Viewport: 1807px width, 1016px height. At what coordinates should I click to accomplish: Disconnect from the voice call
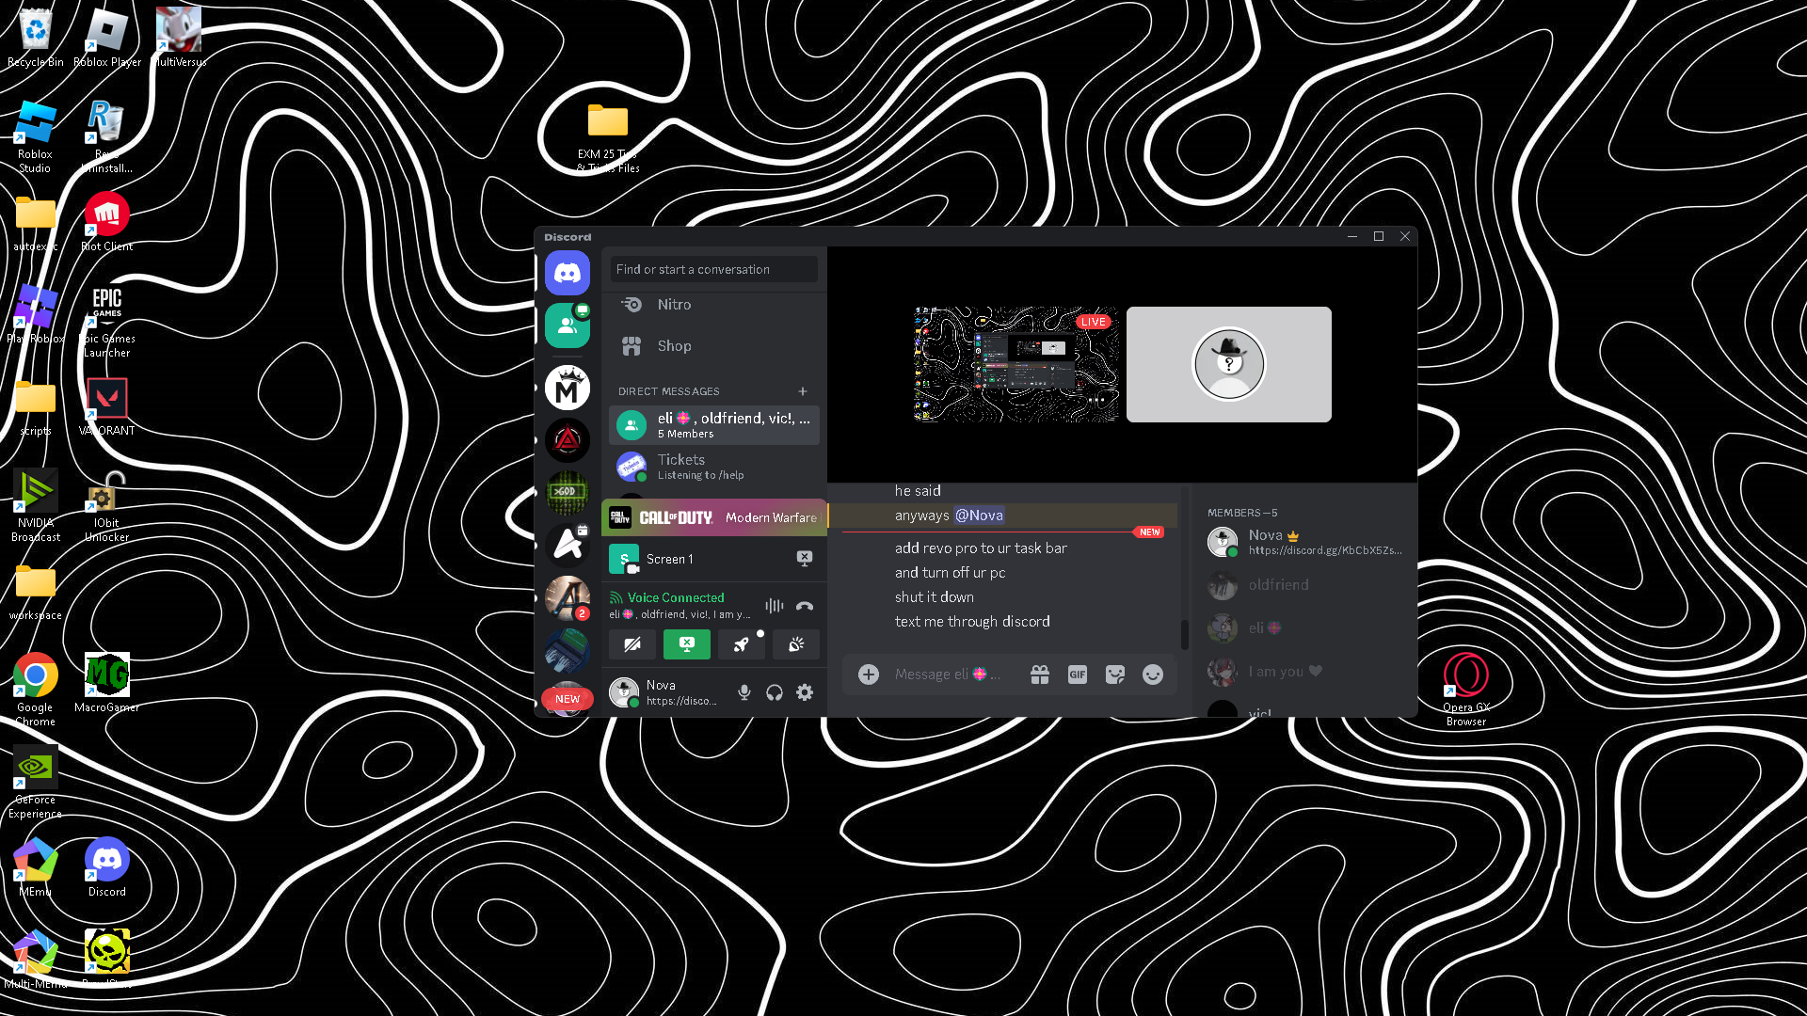point(804,607)
